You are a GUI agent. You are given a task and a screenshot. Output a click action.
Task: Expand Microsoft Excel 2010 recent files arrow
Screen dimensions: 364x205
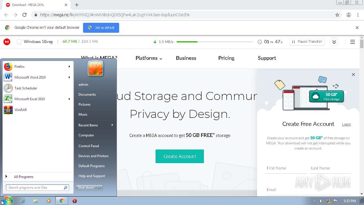pos(69,99)
